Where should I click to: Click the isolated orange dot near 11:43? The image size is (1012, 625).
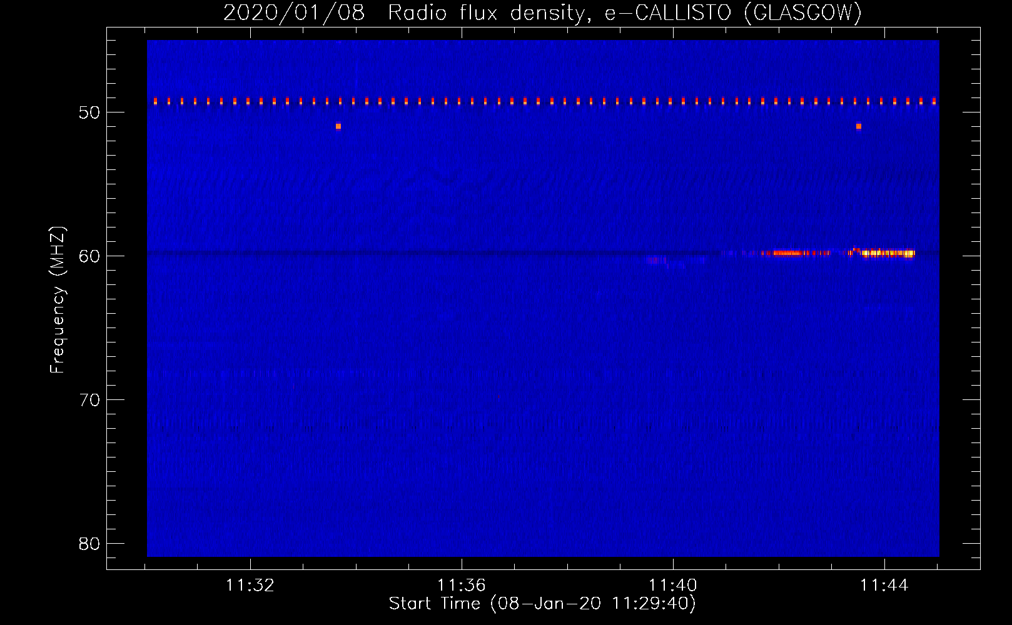pyautogui.click(x=859, y=126)
